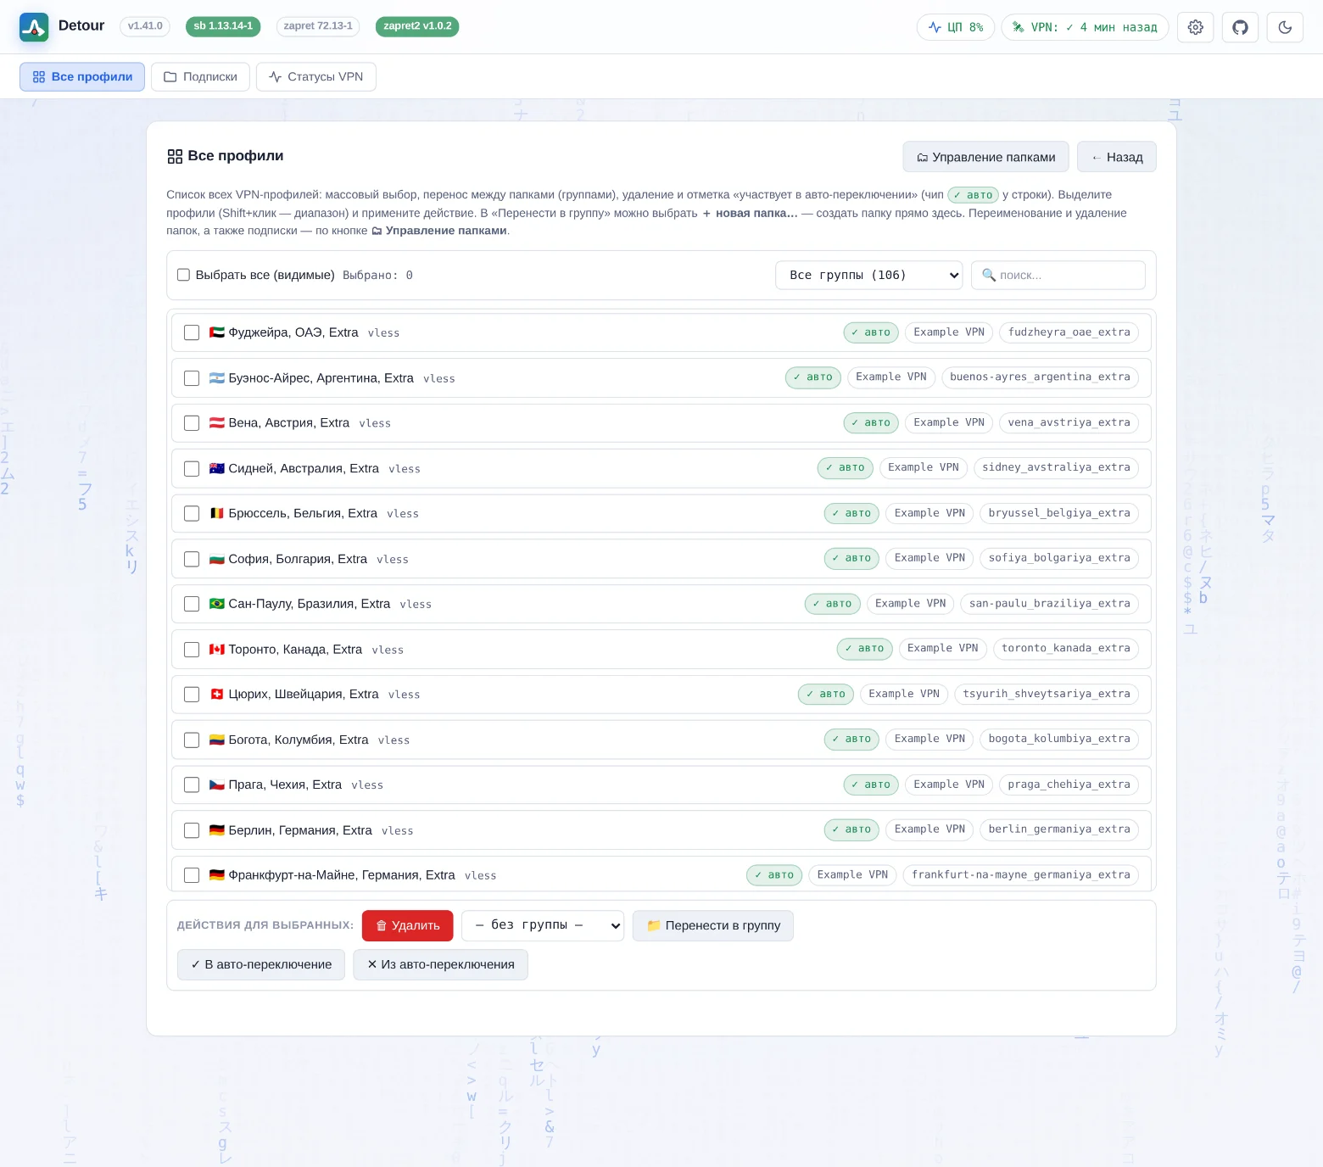Toggle авто chip on the Богота row
The width and height of the screenshot is (1323, 1167).
(851, 740)
